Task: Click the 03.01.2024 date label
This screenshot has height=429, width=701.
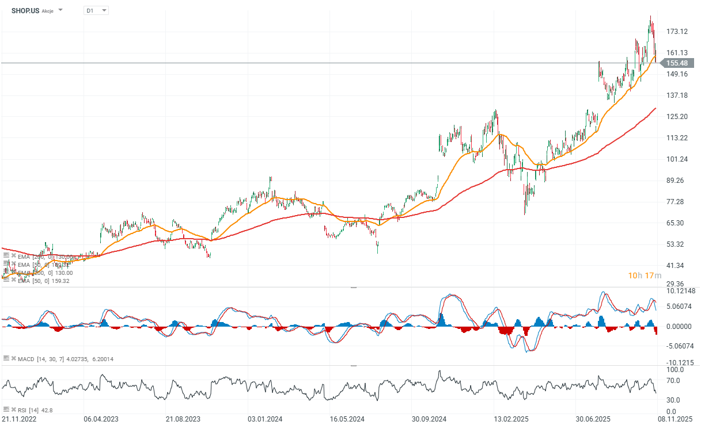Action: pos(265,420)
